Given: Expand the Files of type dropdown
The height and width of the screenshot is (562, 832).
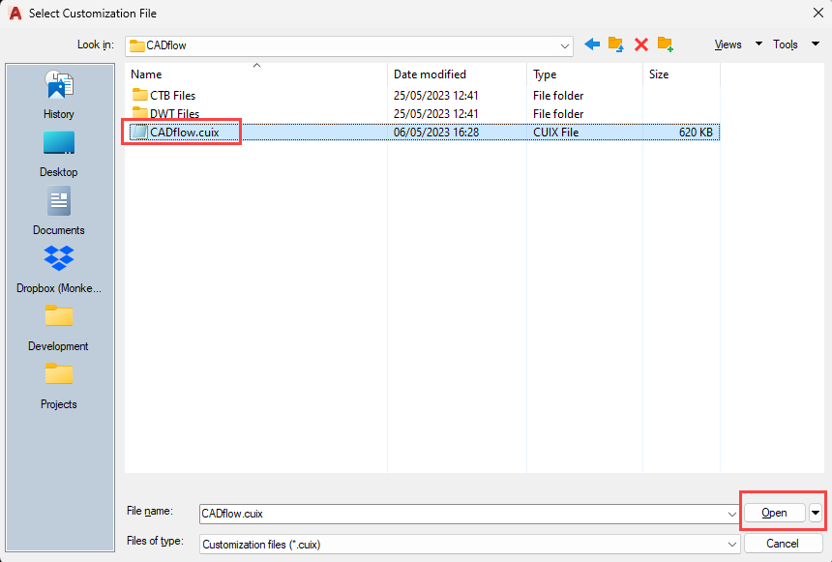Looking at the screenshot, I should (731, 545).
